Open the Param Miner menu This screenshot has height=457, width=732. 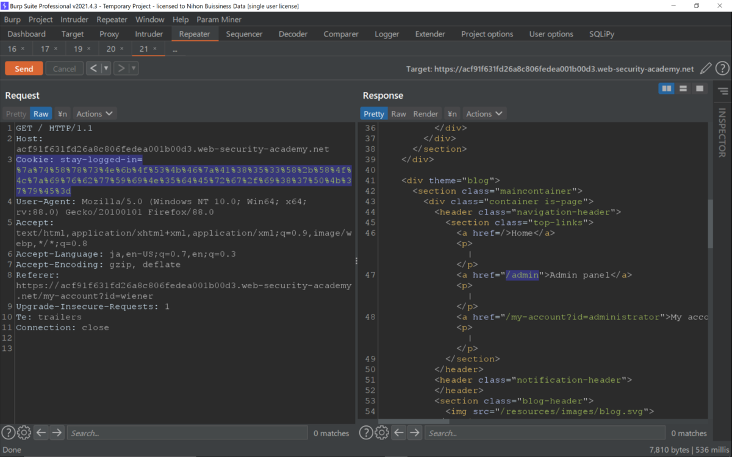point(219,19)
